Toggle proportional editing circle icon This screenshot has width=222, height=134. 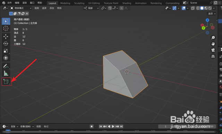pos(121,8)
